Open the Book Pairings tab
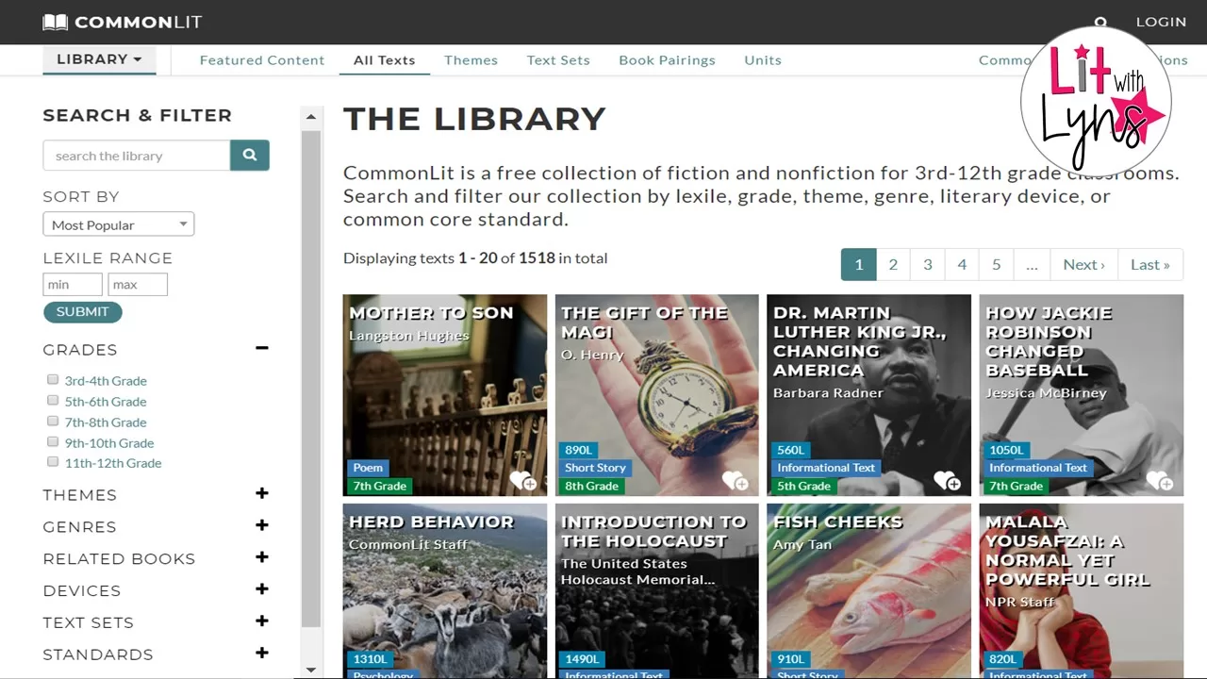The image size is (1207, 679). (x=667, y=60)
